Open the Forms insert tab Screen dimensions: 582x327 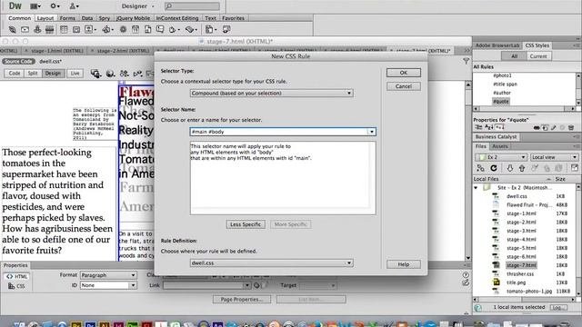pyautogui.click(x=67, y=18)
